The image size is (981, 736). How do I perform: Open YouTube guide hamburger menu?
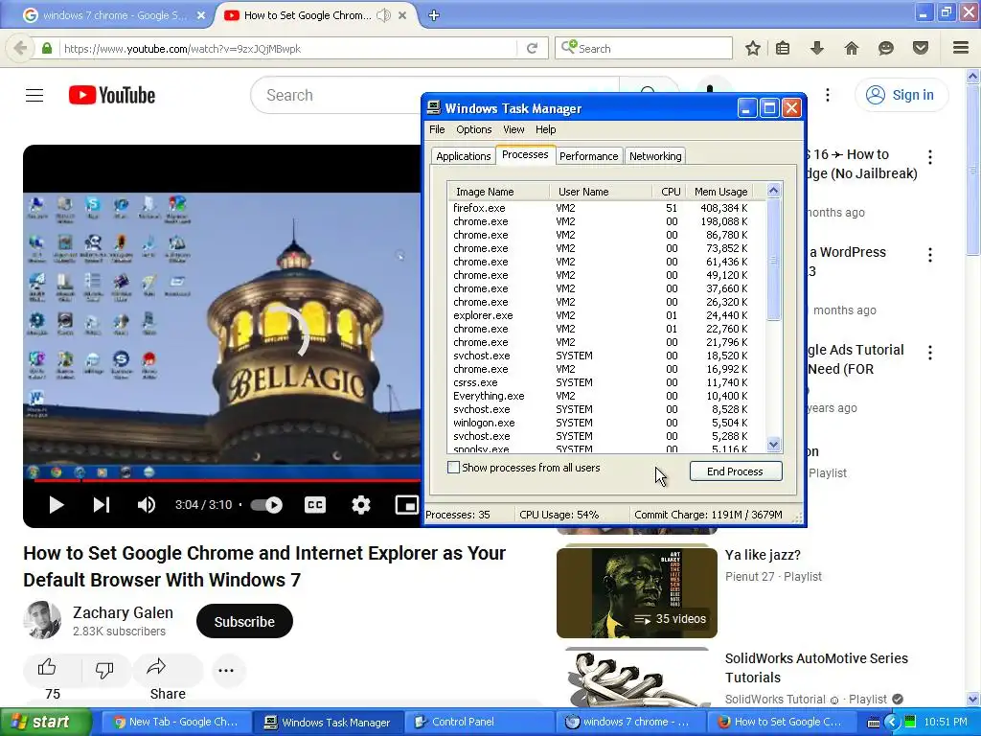tap(34, 95)
